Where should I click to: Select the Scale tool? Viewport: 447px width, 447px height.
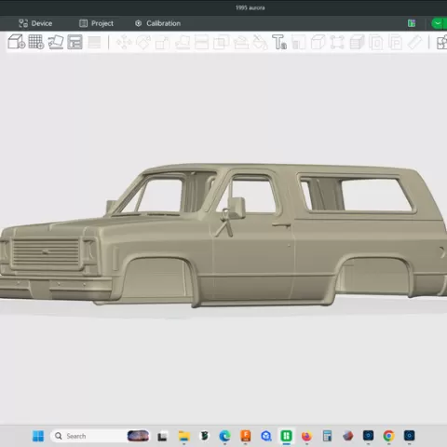[x=163, y=43]
